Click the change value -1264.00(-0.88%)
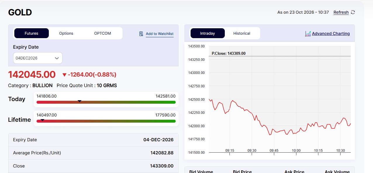Image resolution: width=373 pixels, height=173 pixels. [x=92, y=75]
